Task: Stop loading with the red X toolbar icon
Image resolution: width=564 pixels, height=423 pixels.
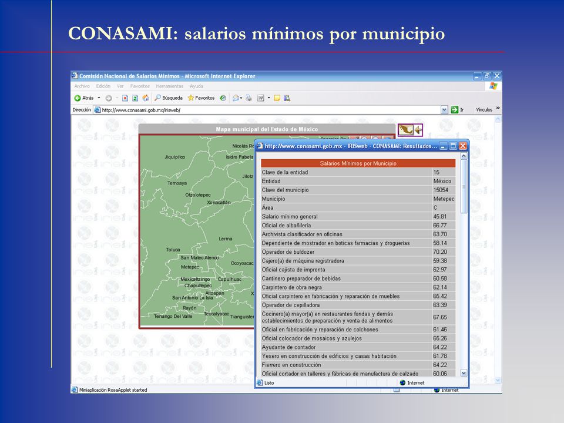Action: click(x=125, y=98)
